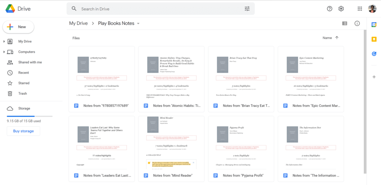Click the Name sort field
The width and height of the screenshot is (381, 185).
point(327,38)
